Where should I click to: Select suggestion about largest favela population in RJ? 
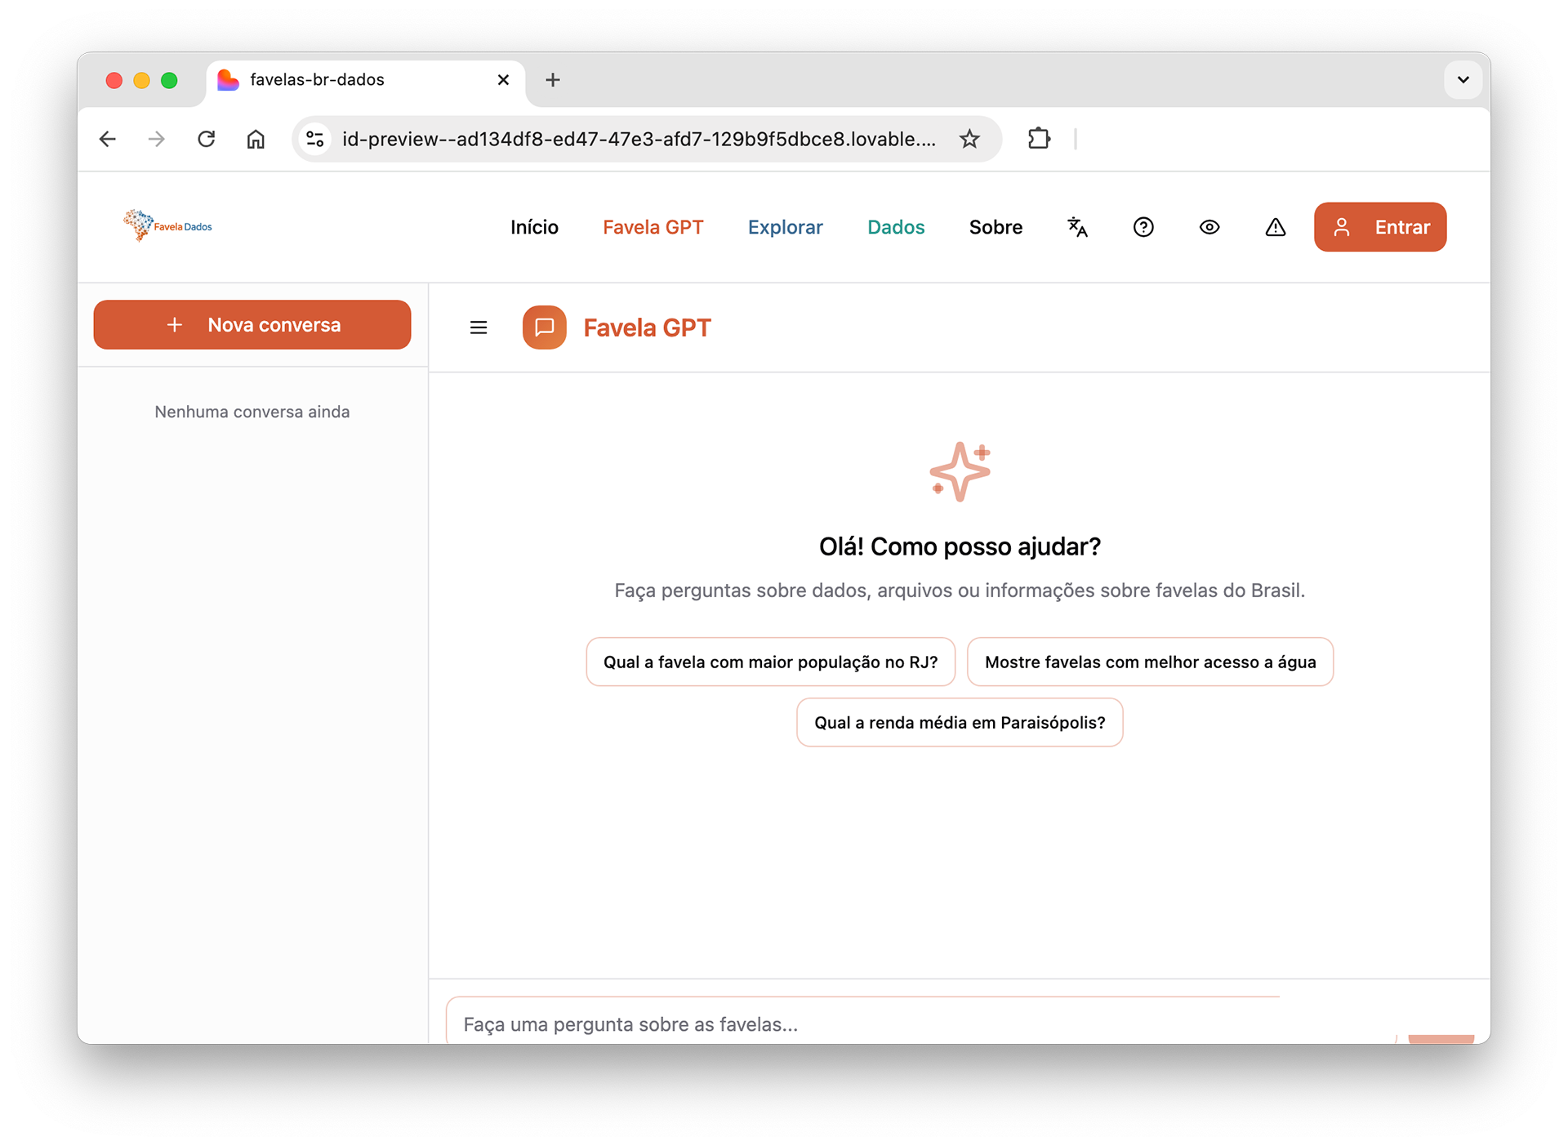770,662
